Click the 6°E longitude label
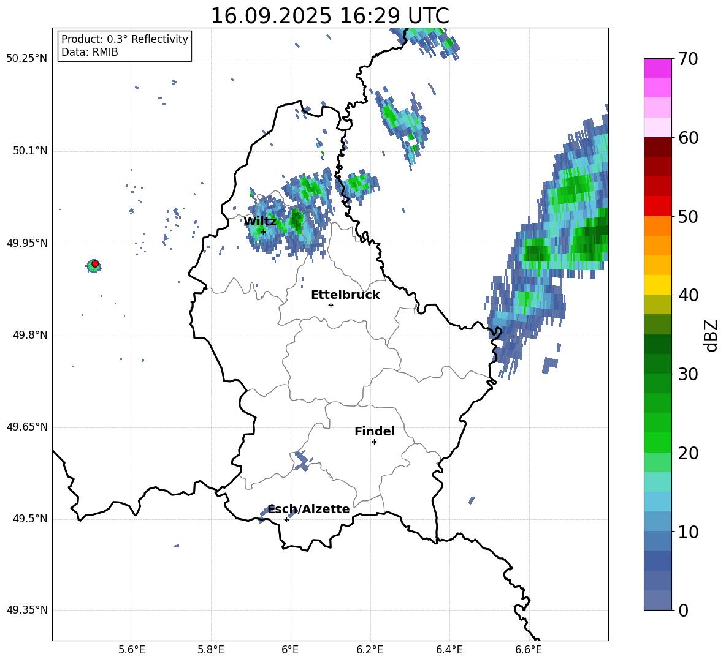 [x=290, y=650]
